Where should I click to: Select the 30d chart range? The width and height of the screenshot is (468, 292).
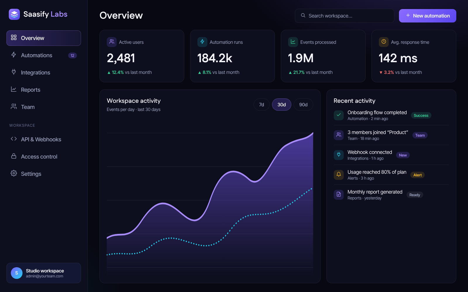click(282, 105)
